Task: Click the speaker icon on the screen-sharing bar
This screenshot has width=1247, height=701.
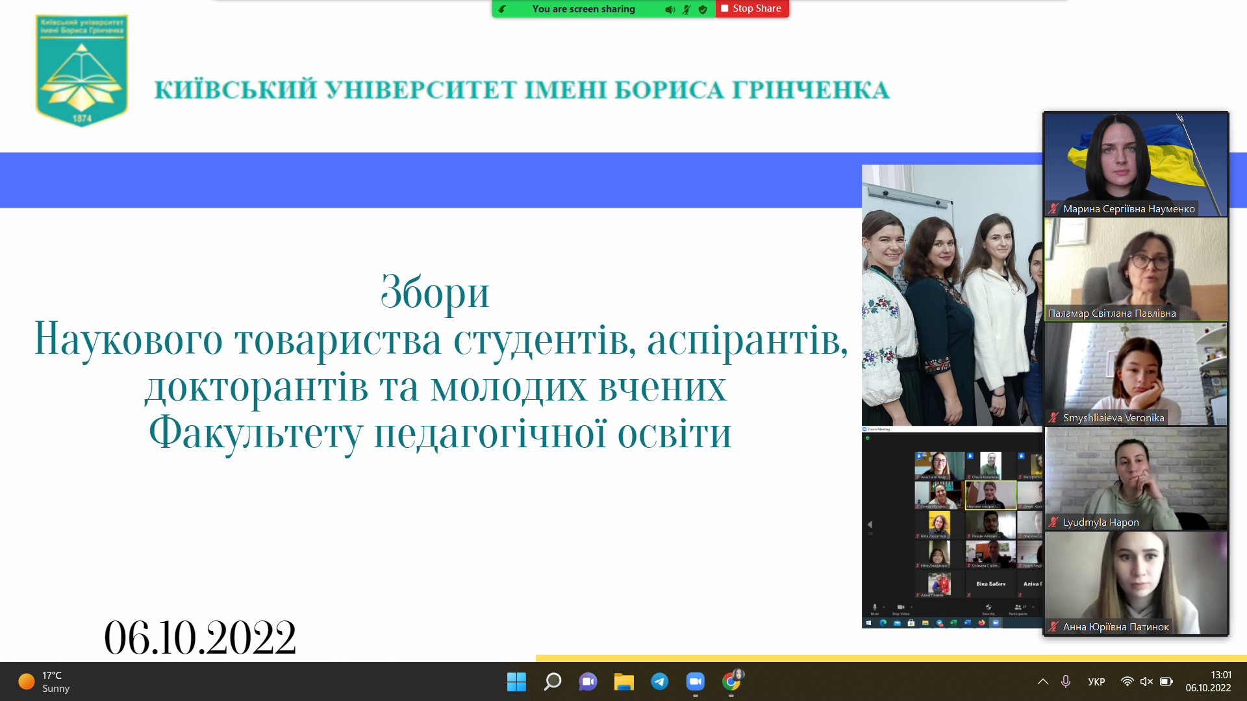Action: coord(670,9)
